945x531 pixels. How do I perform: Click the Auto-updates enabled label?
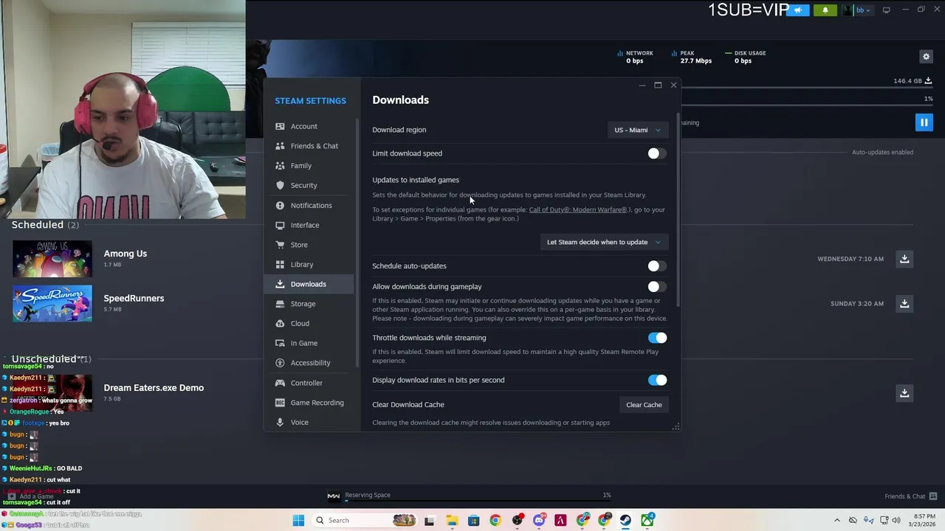[882, 152]
